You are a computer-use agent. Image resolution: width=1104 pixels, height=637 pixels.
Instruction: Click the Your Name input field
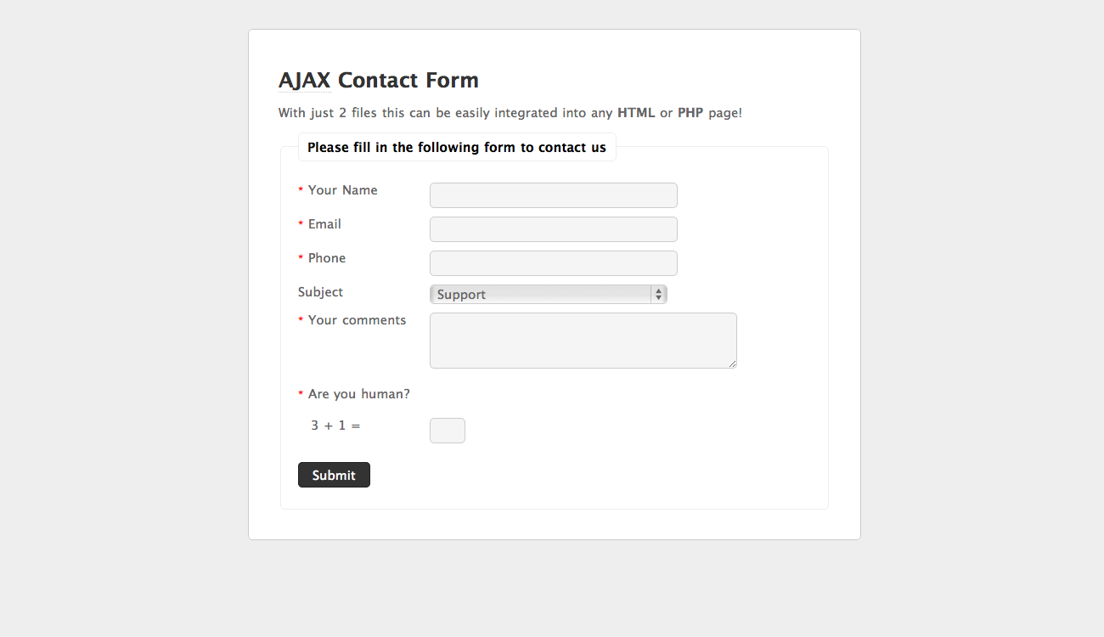553,195
